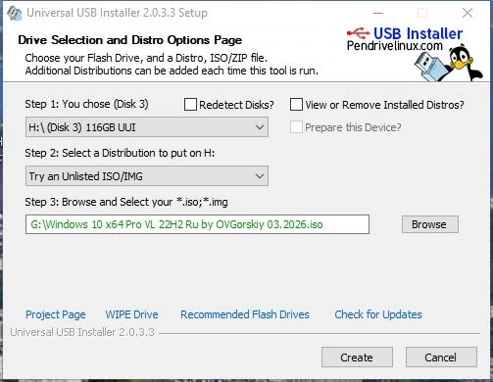Tick the Prepare this Device checkbox
Screen dimensions: 493x382
tap(296, 127)
